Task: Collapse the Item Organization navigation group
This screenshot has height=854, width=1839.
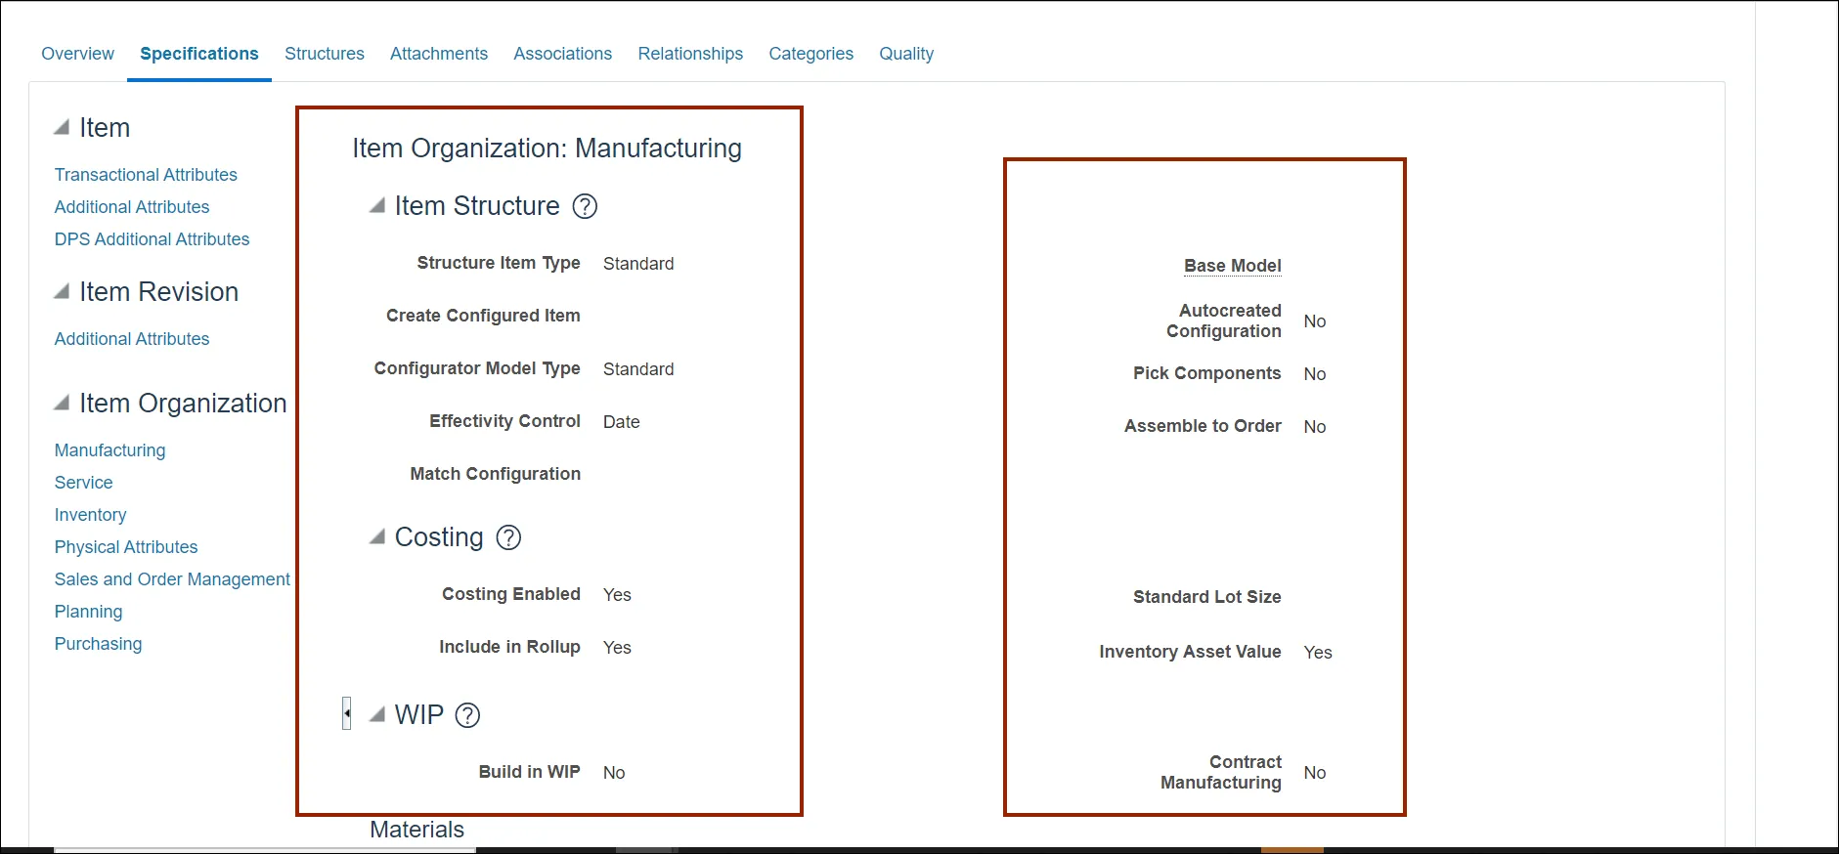Action: [62, 404]
